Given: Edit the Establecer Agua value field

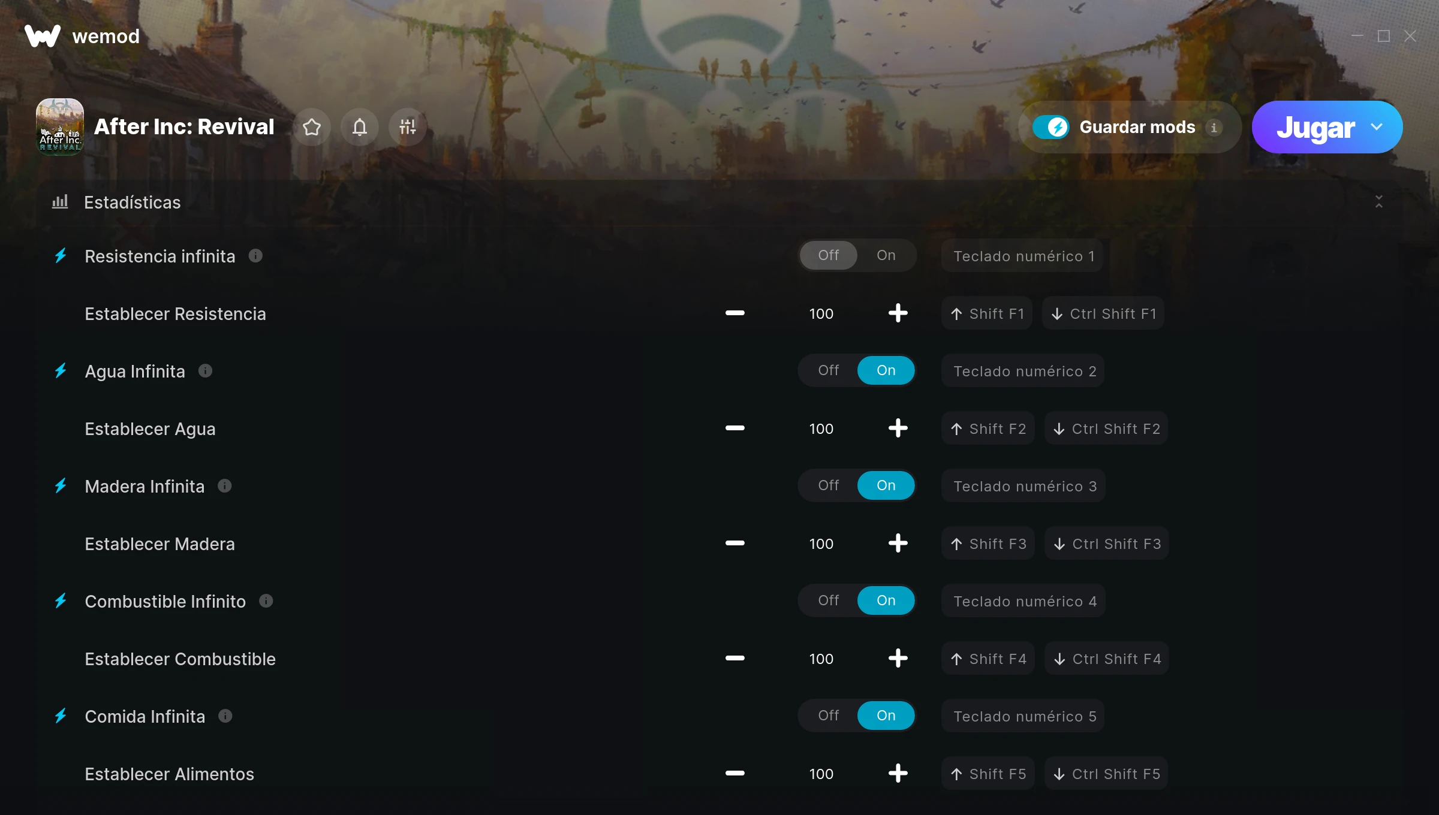Looking at the screenshot, I should [821, 428].
